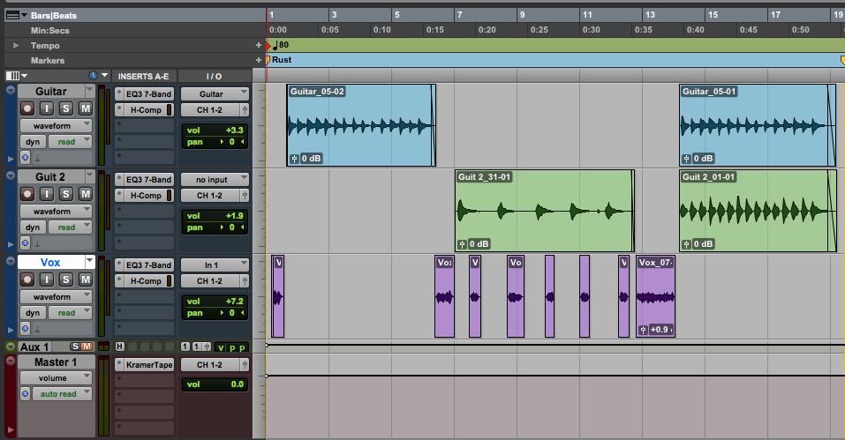Select the Guit 2_31-01 audio clip
The height and width of the screenshot is (440, 845).
[544, 211]
